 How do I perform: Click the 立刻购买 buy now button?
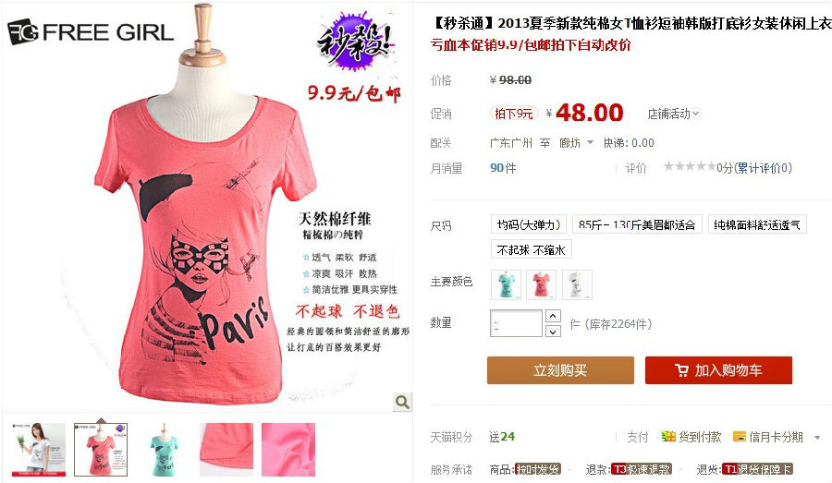tap(560, 370)
